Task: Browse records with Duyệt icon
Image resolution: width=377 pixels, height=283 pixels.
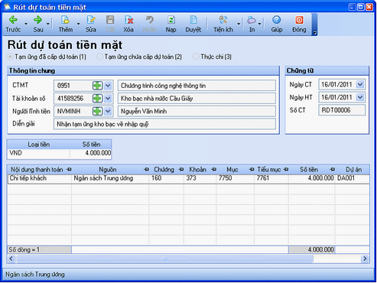Action: click(x=193, y=20)
